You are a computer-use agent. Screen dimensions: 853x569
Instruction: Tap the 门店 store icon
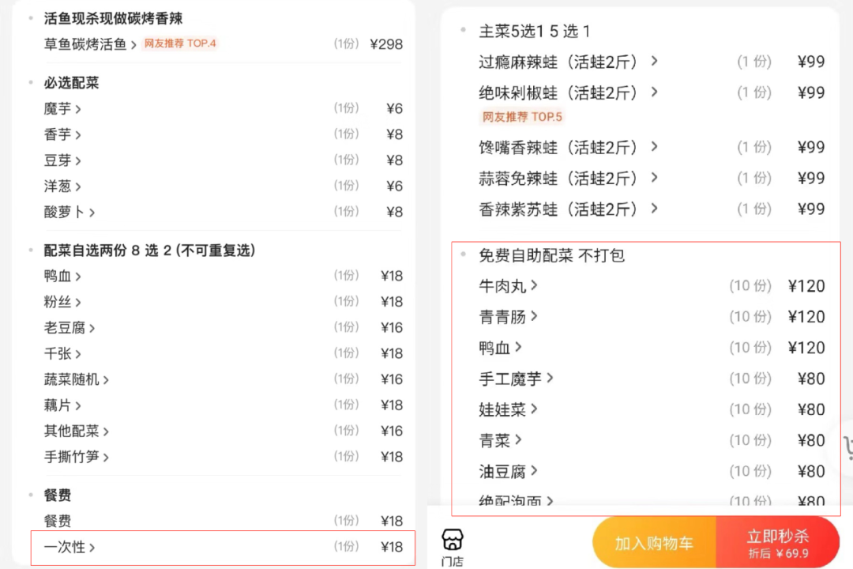click(x=453, y=547)
